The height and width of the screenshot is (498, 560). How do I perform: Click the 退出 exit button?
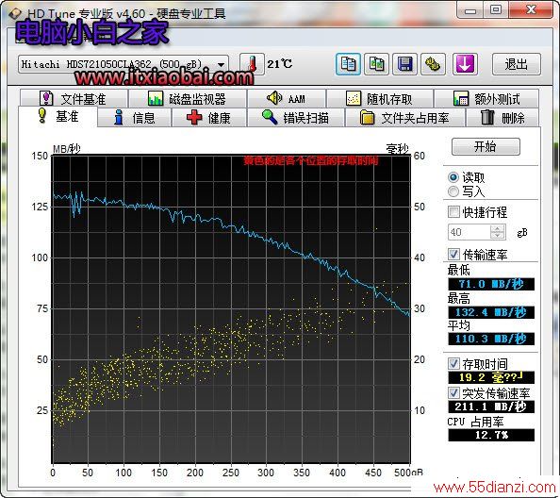(516, 64)
